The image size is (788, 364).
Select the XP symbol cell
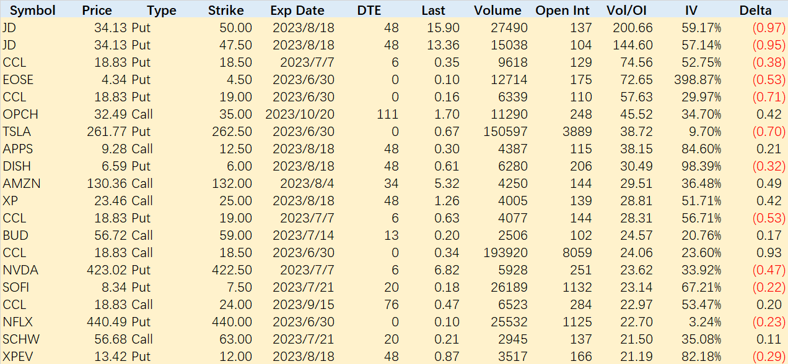pos(10,201)
